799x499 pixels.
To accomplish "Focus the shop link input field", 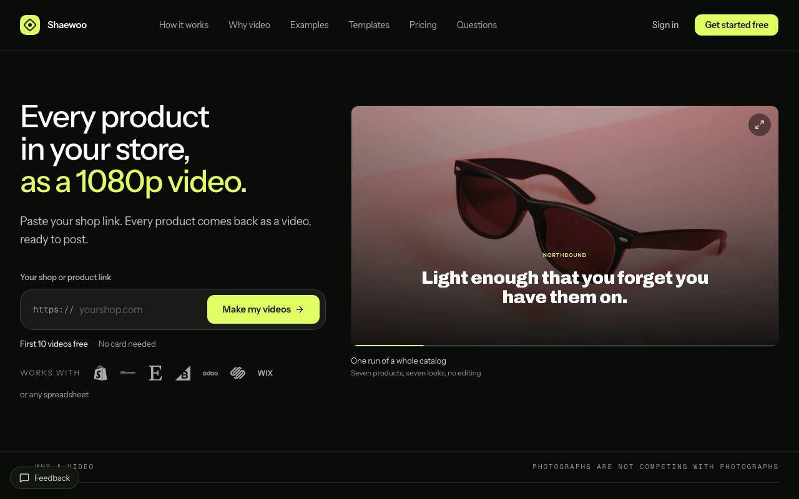I will tap(139, 309).
